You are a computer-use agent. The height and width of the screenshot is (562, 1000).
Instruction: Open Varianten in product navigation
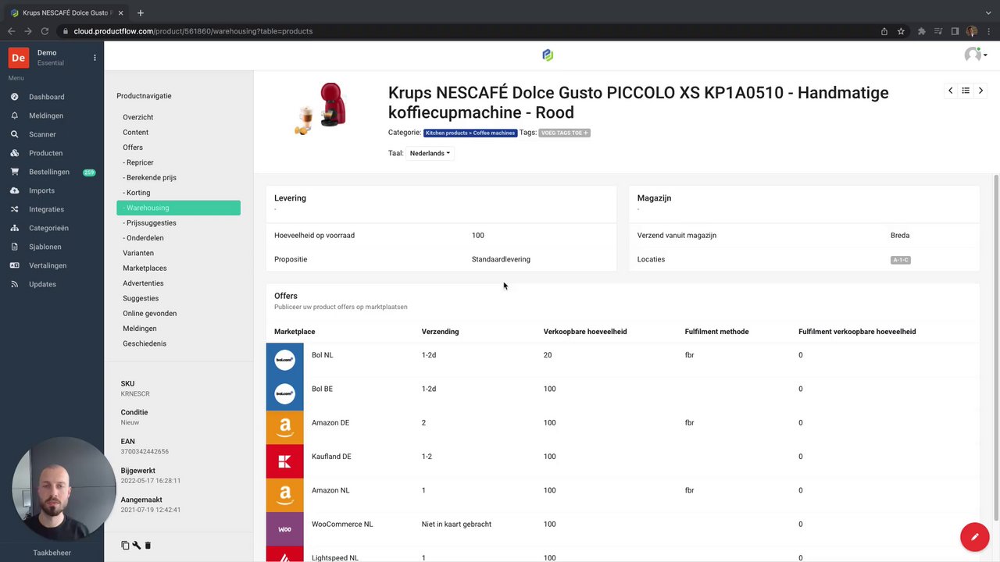[x=138, y=253]
